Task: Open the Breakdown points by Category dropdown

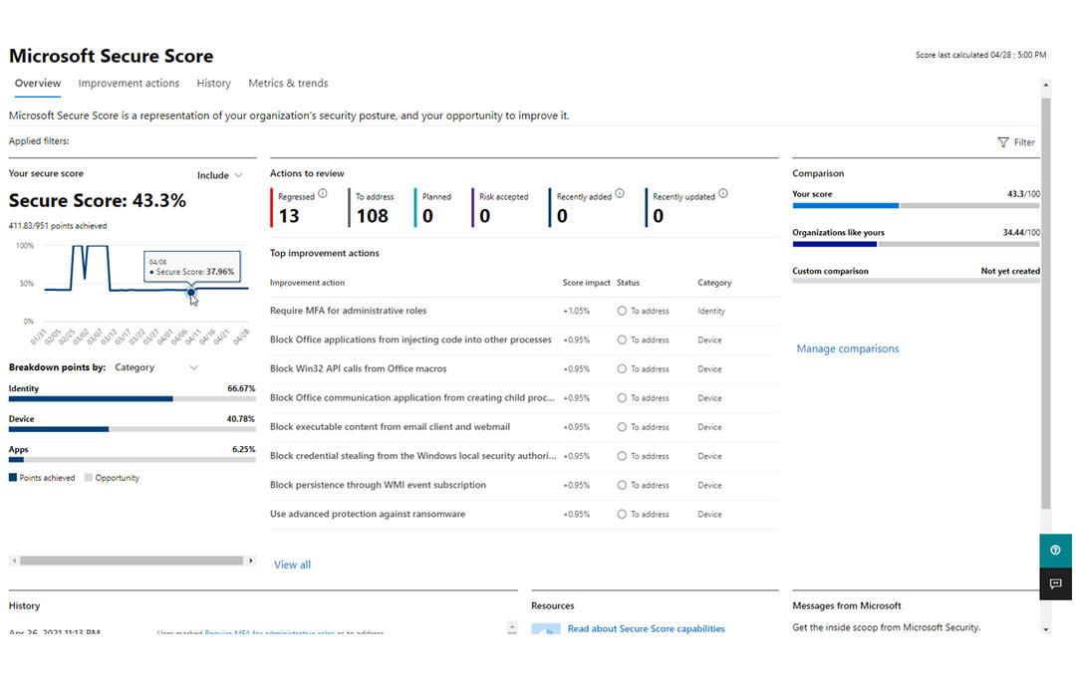Action: tap(156, 367)
